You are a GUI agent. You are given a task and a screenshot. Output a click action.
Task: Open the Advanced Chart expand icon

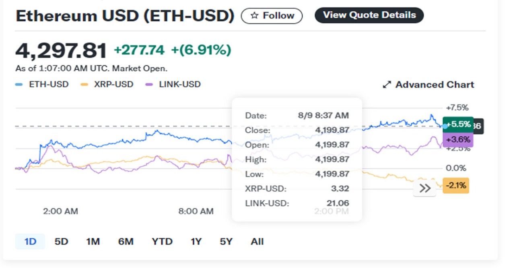pos(387,84)
